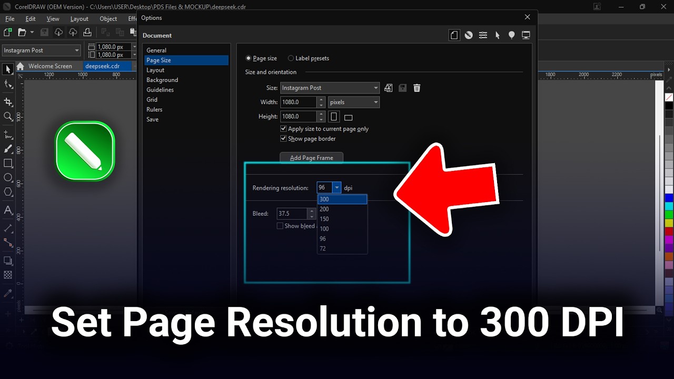The image size is (674, 379).
Task: Create a new document from toolbar
Action: [x=8, y=33]
